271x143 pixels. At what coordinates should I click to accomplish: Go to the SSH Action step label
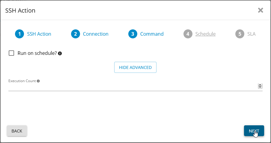coord(39,34)
